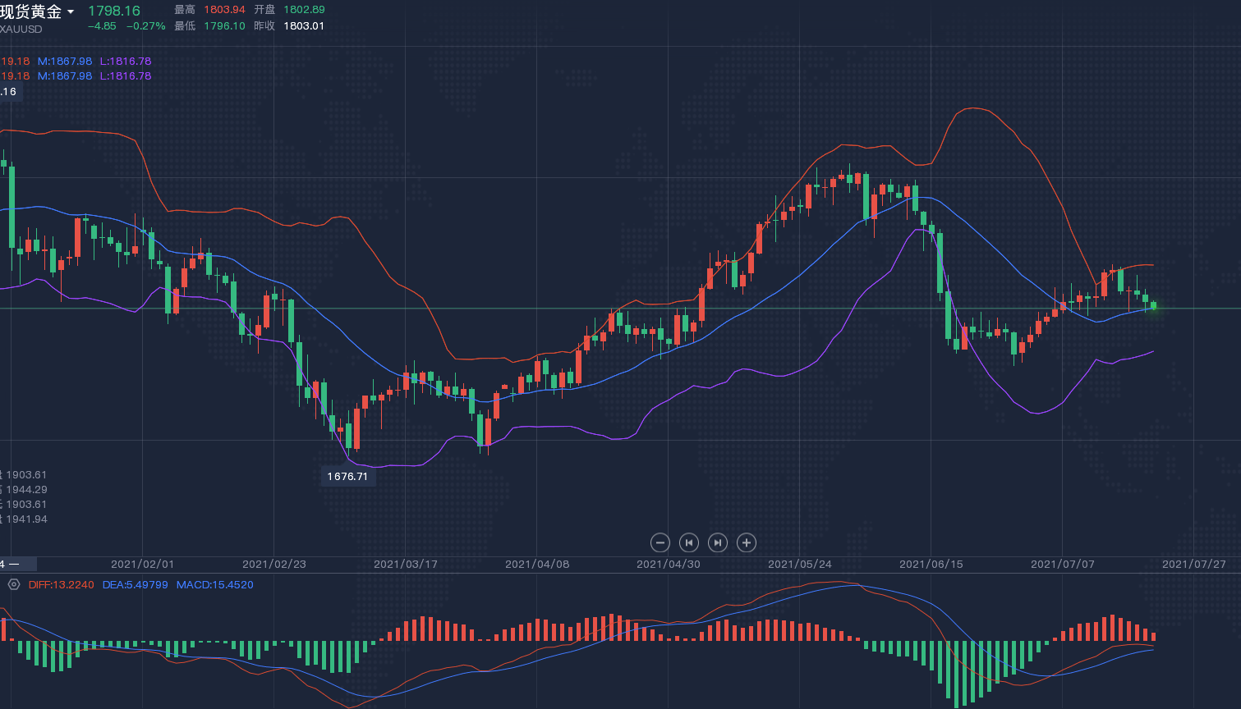
Task: Click the red DIFF:13.2240 indicator label
Action: click(x=61, y=585)
